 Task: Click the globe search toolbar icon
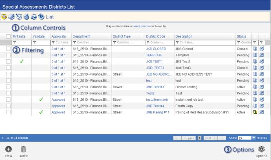41,17
